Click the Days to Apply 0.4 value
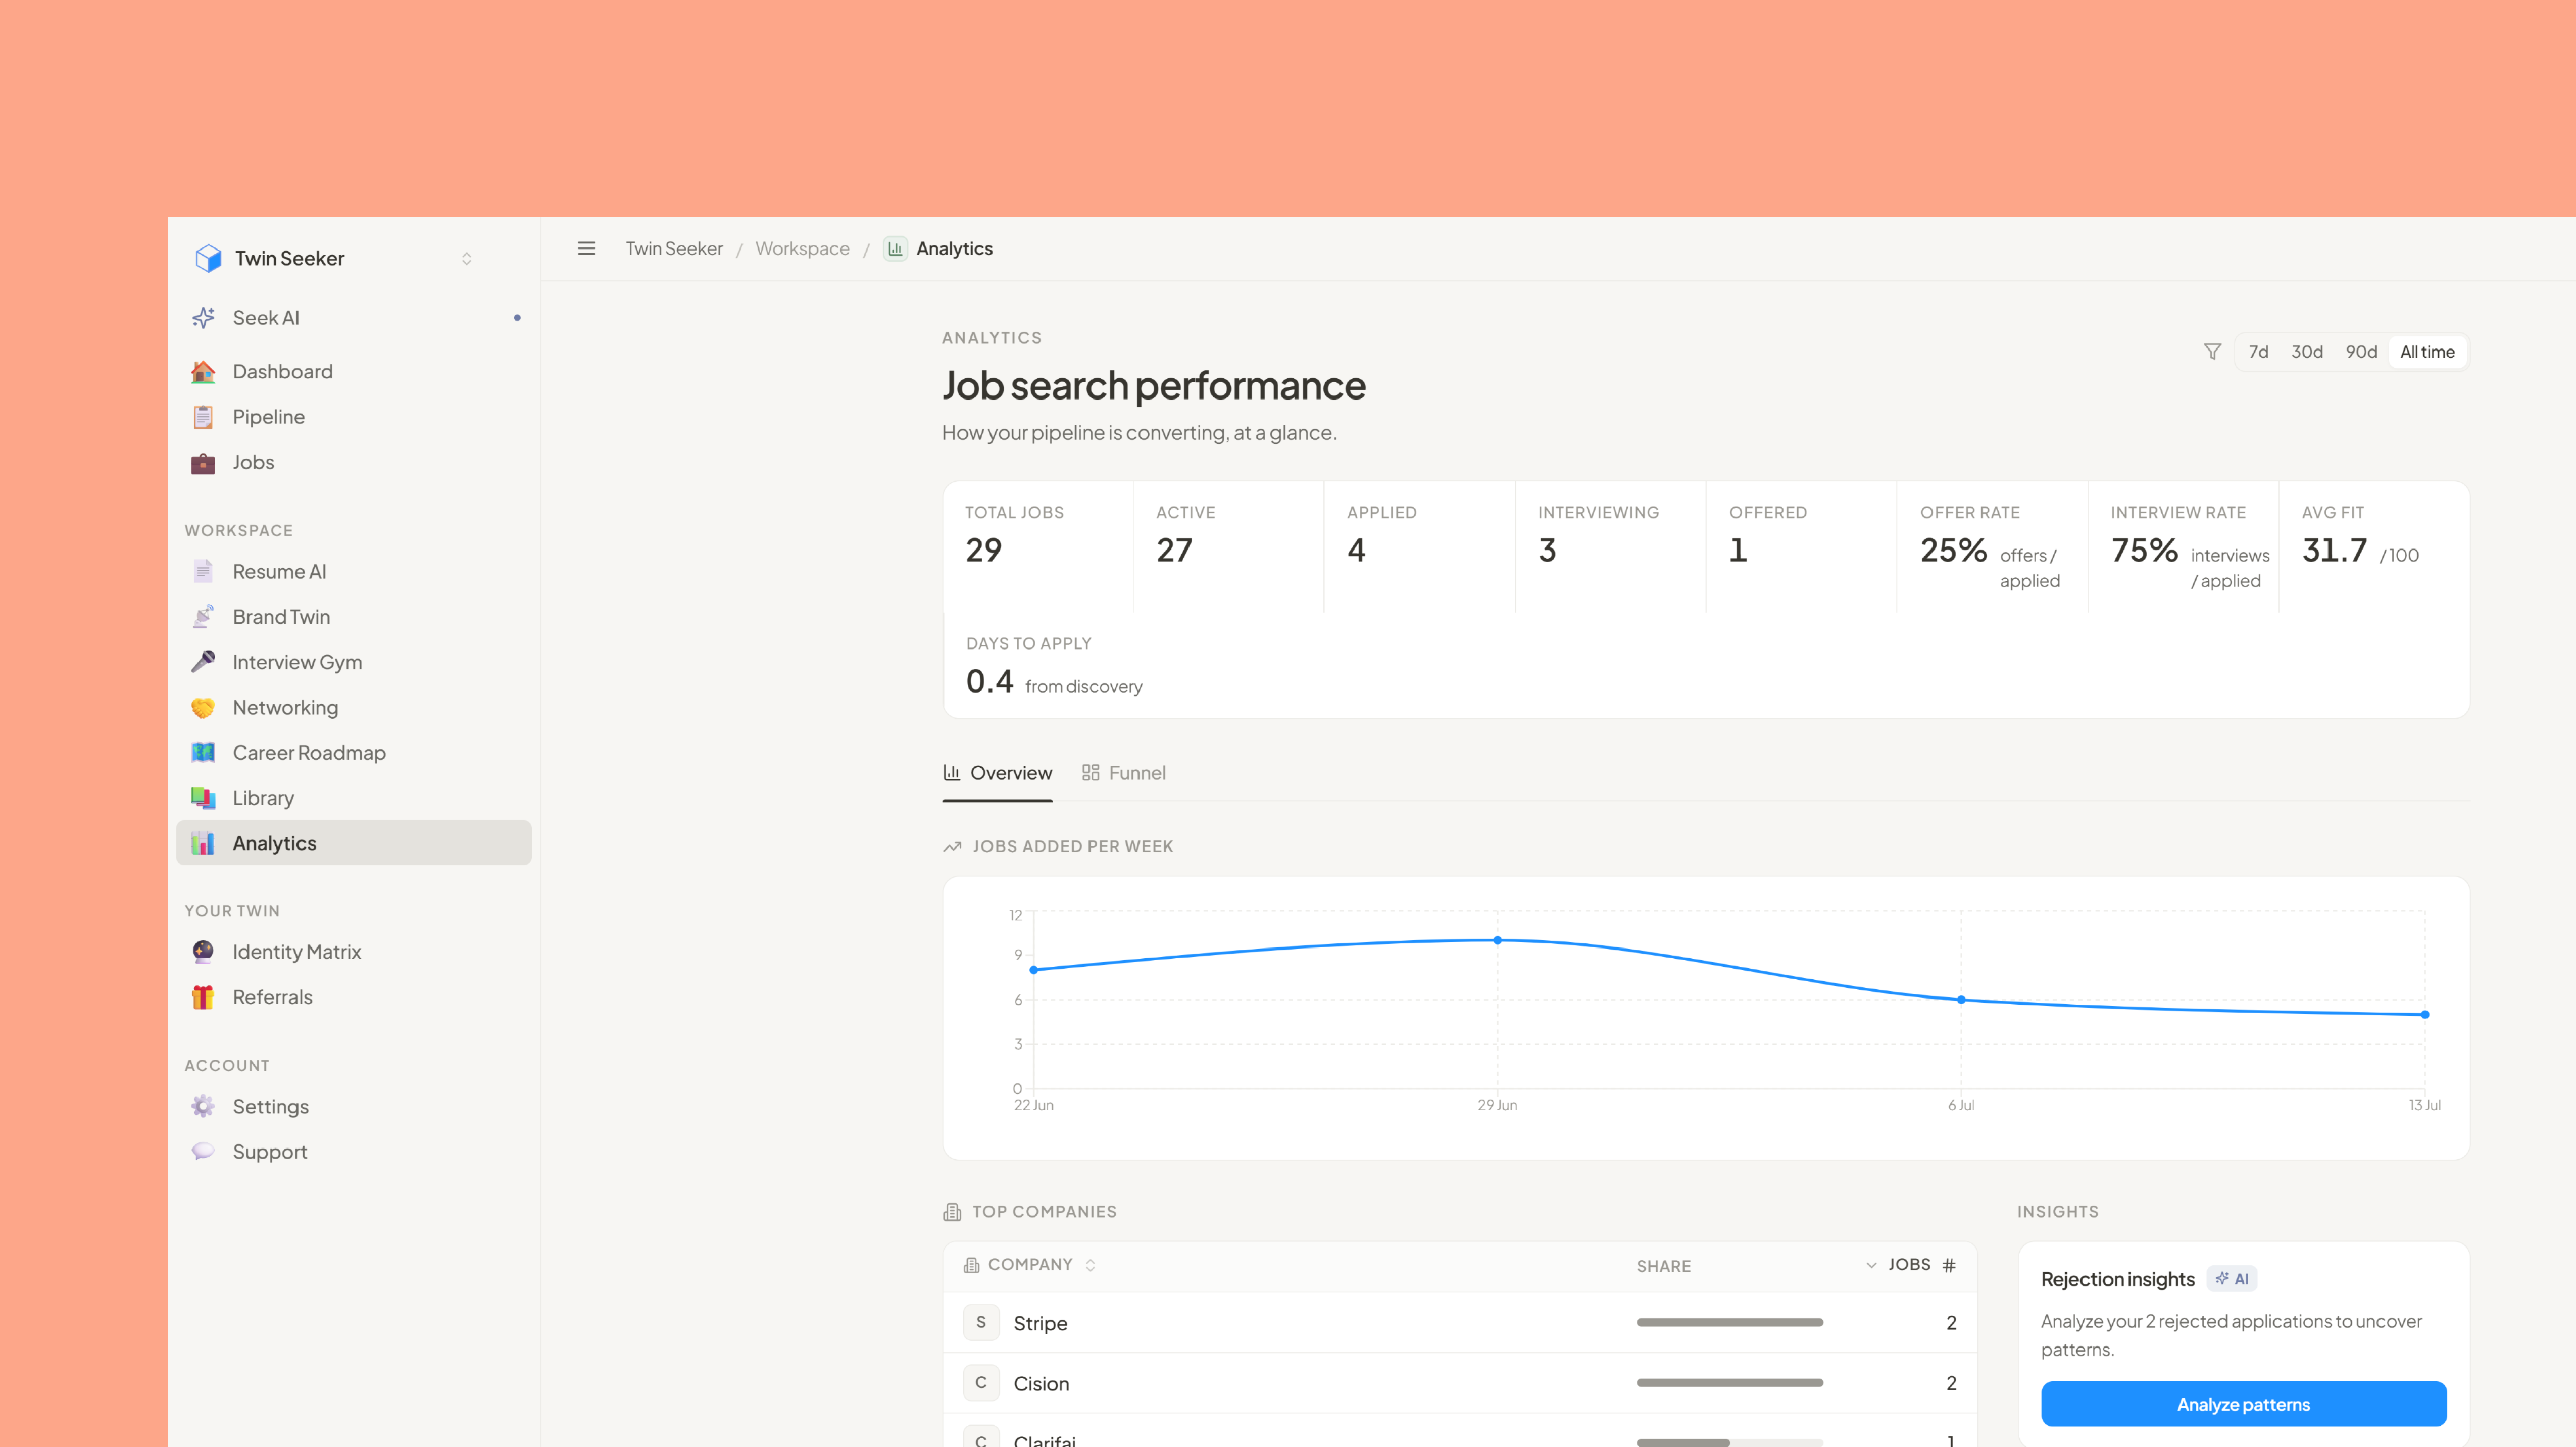Viewport: 2576px width, 1447px height. [x=989, y=682]
